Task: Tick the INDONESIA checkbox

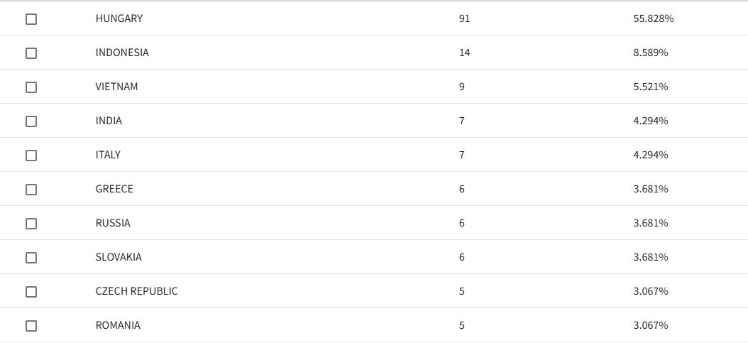Action: tap(31, 53)
